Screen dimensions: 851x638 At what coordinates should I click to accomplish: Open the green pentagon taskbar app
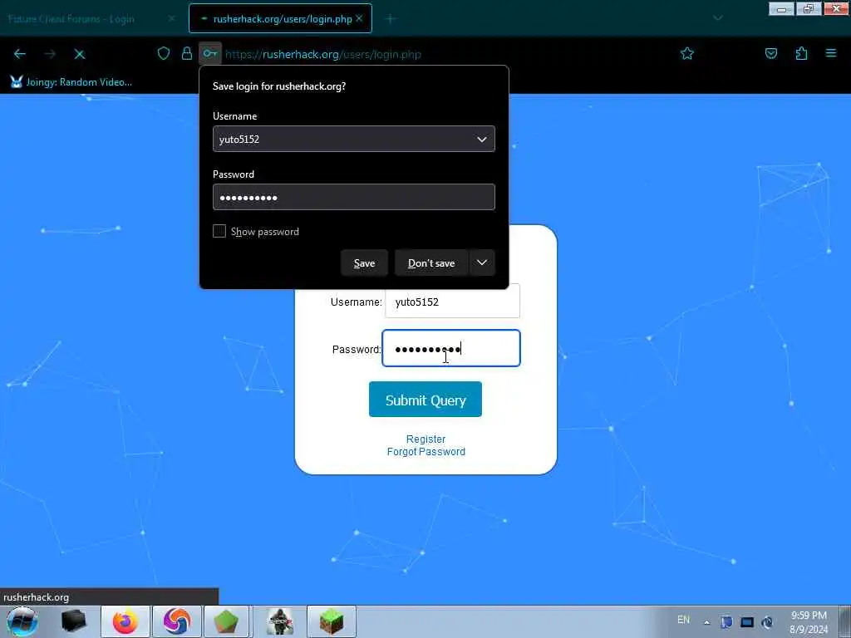point(226,621)
